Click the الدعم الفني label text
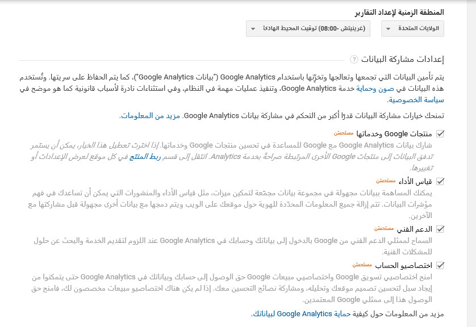The width and height of the screenshot is (476, 327). pos(415,229)
